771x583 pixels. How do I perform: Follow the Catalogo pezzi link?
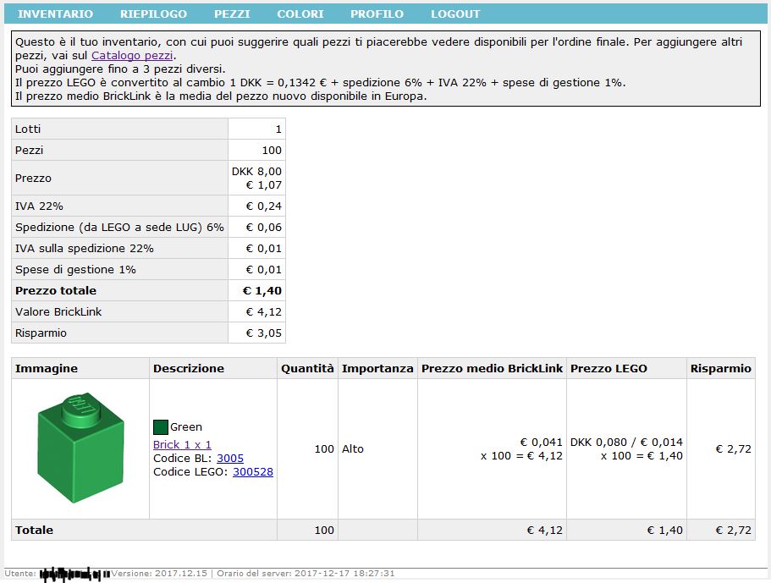(132, 56)
